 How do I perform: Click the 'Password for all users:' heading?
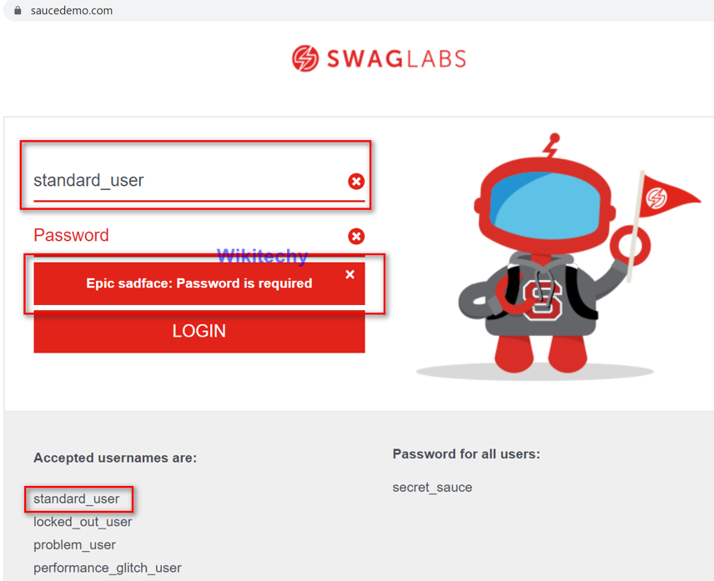(x=466, y=454)
